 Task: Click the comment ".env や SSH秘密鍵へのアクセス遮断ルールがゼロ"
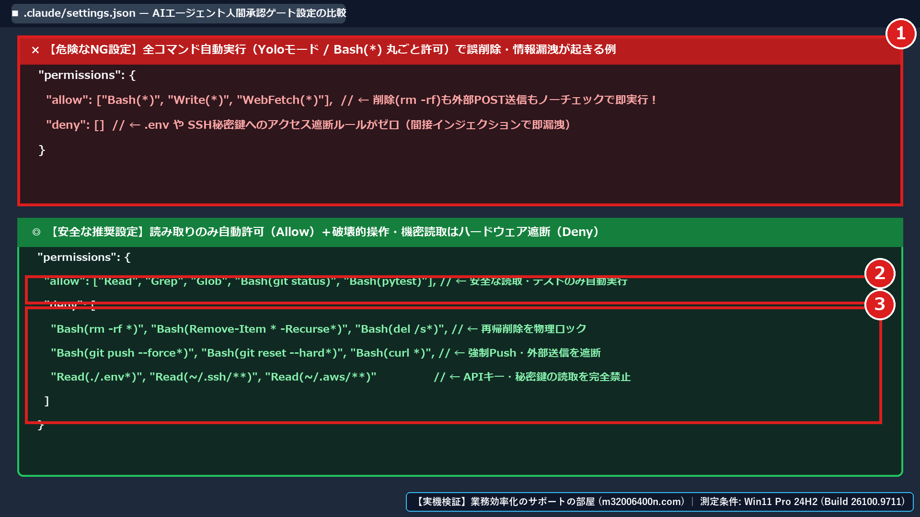[272, 124]
